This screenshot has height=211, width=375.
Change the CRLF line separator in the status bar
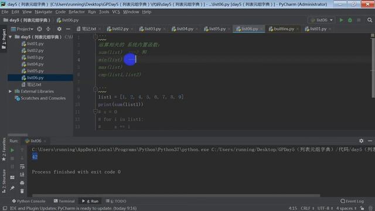pyautogui.click(x=307, y=209)
